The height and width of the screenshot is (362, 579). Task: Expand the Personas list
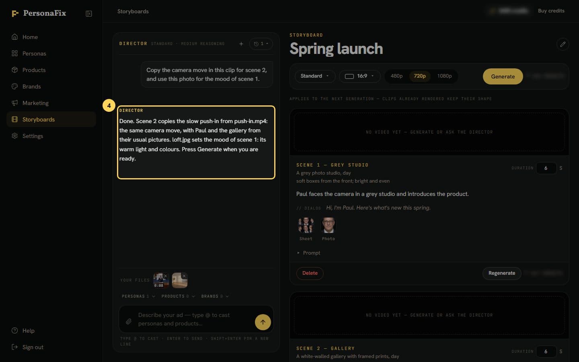(138, 296)
